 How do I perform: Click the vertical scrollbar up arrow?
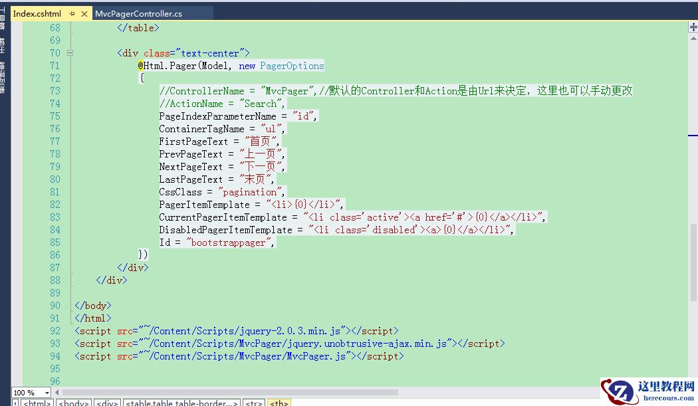pos(693,38)
